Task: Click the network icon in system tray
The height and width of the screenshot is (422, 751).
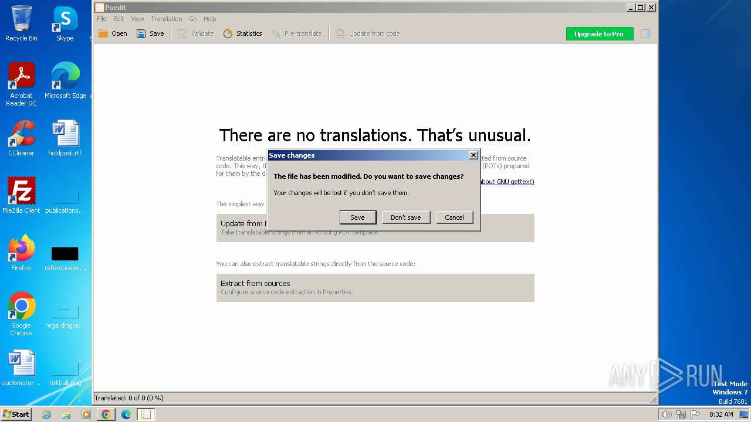Action: (681, 414)
